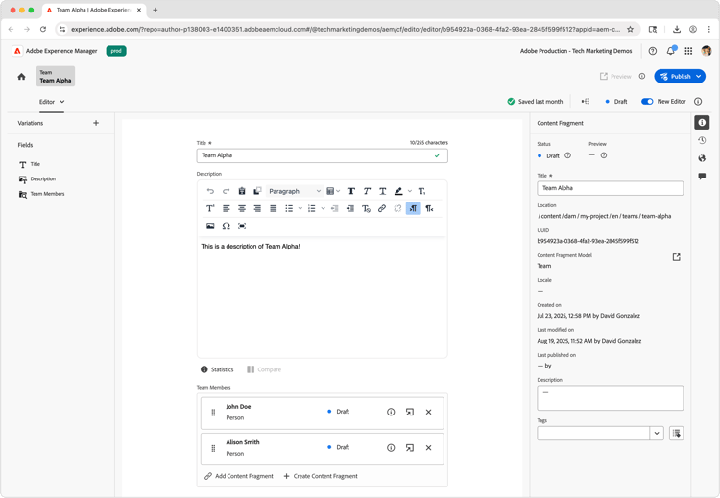The image size is (720, 498).
Task: Insert special character (omega icon)
Action: point(226,225)
